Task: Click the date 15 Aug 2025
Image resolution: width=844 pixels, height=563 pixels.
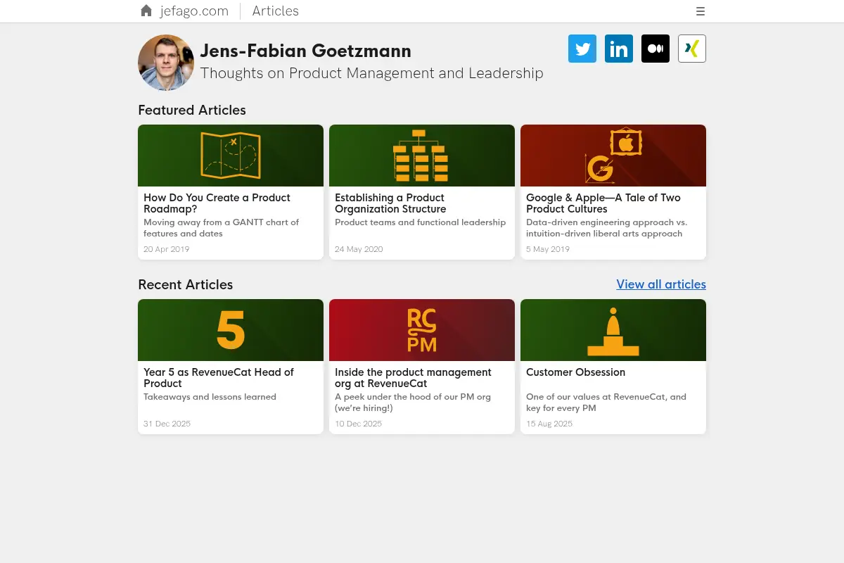Action: pos(549,424)
